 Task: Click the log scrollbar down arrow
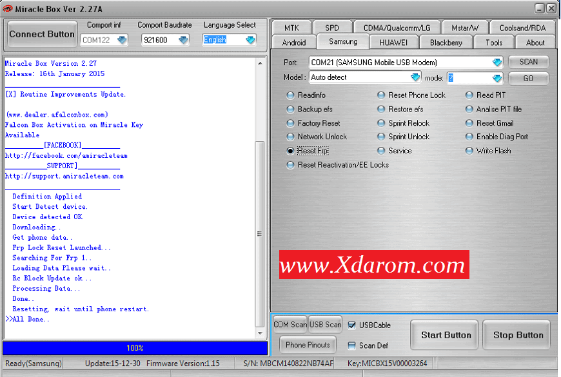(260, 333)
